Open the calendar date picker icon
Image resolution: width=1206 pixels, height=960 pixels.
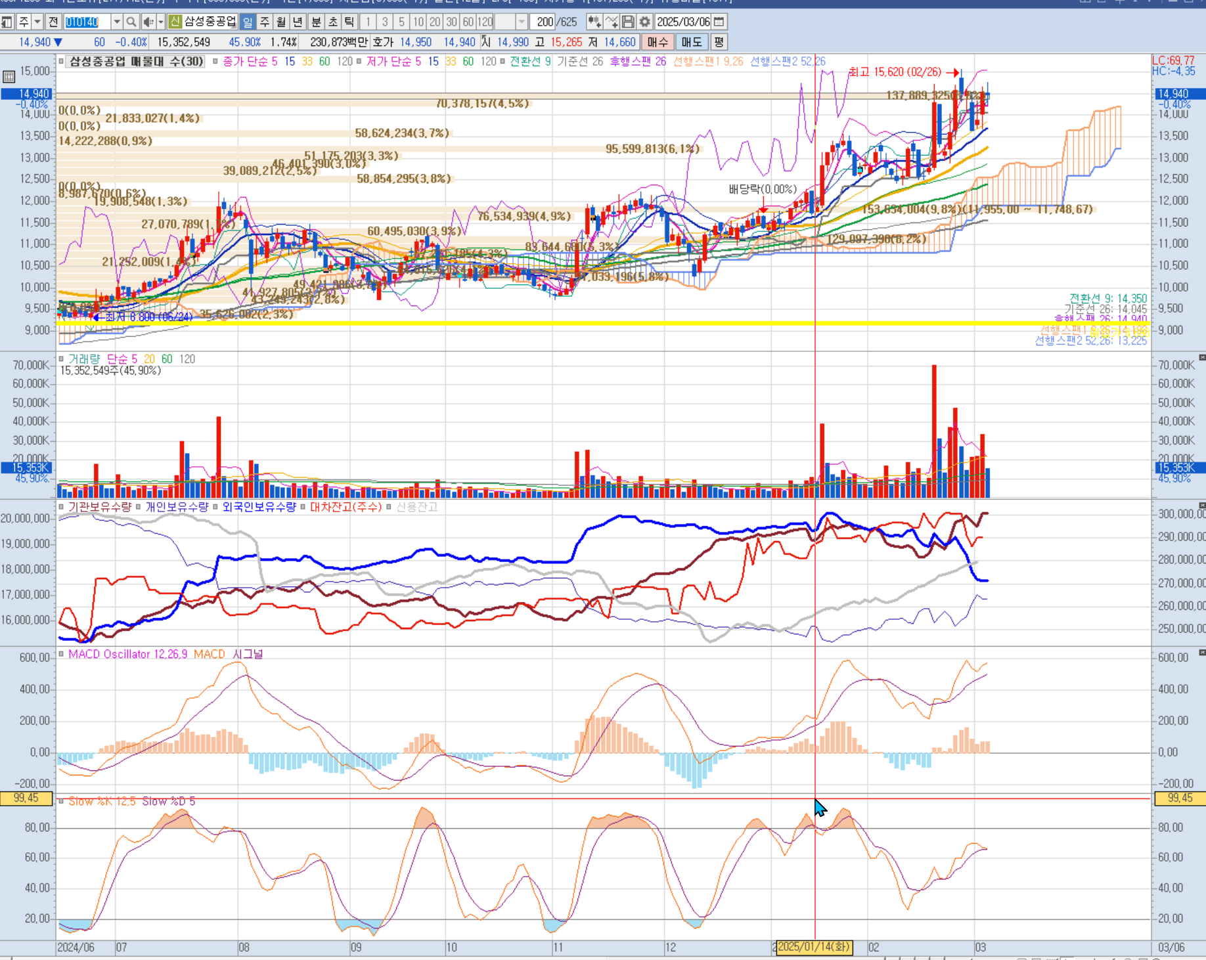click(719, 22)
